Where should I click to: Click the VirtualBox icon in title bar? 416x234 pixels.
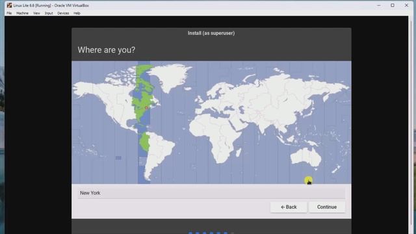10,5
